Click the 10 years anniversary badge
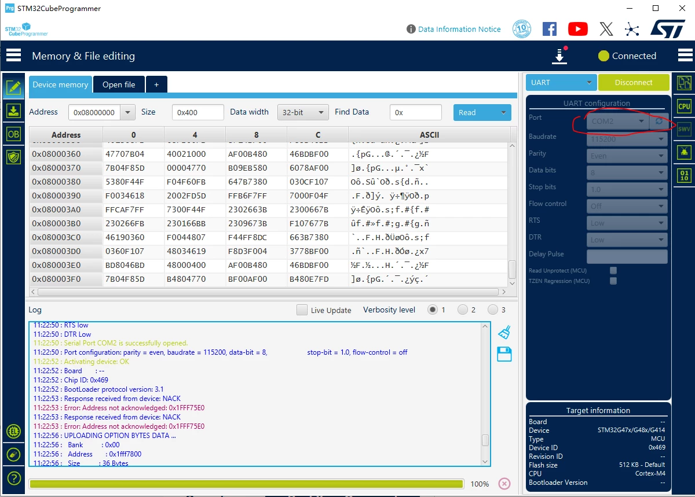The width and height of the screenshot is (695, 497). pyautogui.click(x=522, y=29)
